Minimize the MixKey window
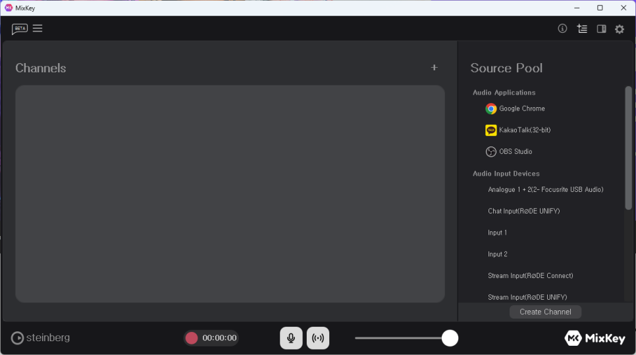This screenshot has height=355, width=636. [x=577, y=8]
